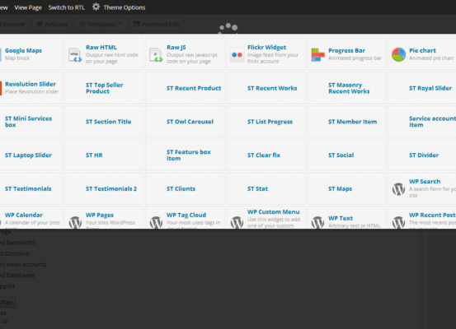Choose the ST Divider element
Image resolution: width=456 pixels, height=329 pixels.
coord(422,155)
